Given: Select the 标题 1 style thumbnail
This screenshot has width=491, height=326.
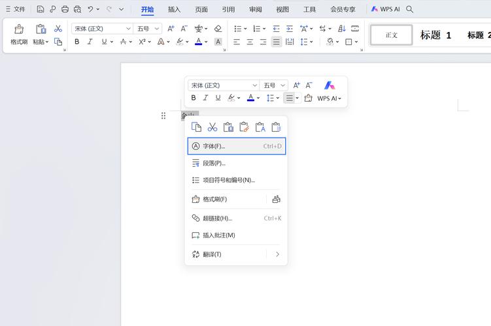Looking at the screenshot, I should tap(435, 35).
